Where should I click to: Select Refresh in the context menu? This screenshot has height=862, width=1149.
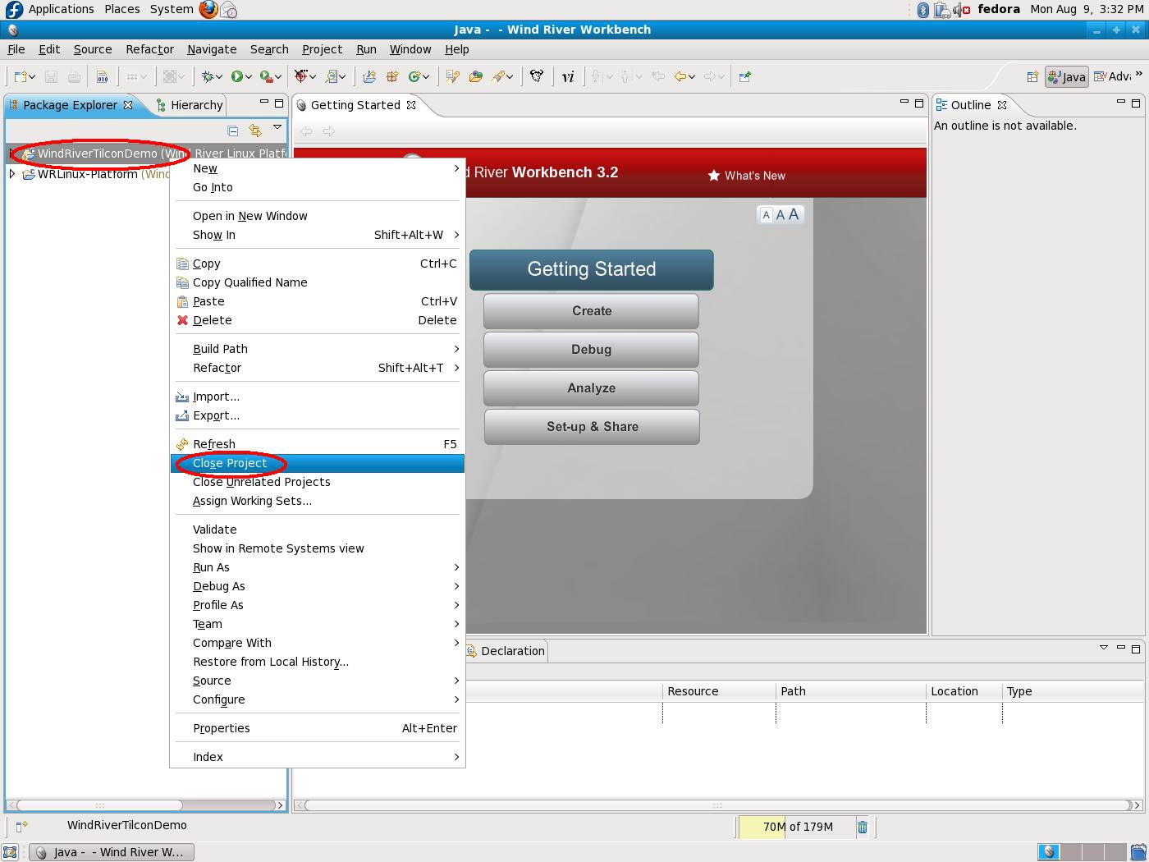point(318,444)
